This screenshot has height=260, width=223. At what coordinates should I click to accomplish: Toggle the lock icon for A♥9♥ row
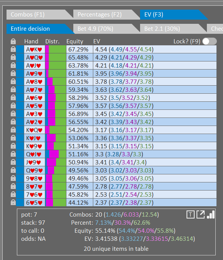point(13,73)
